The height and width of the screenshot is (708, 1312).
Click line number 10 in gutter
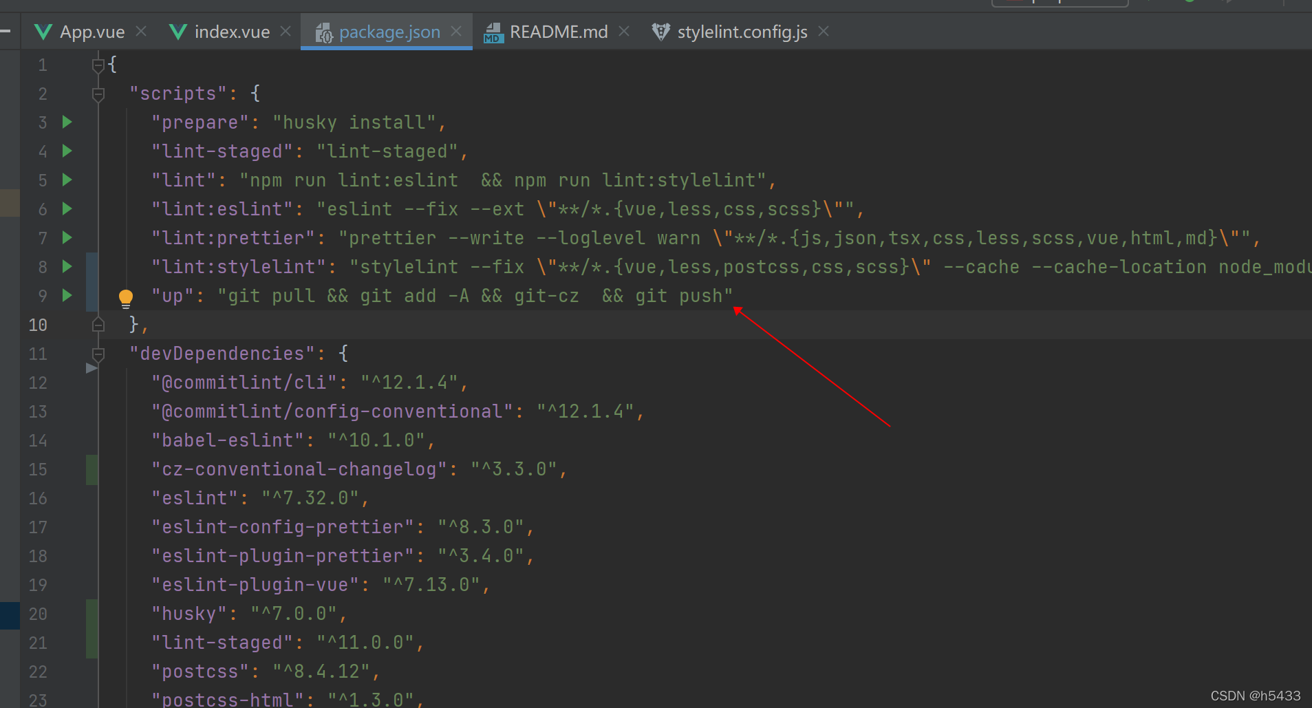click(38, 325)
